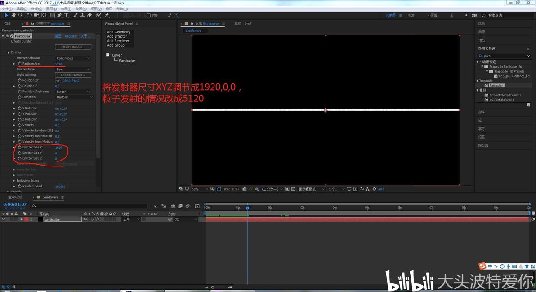
Task: Click the Register link for Particular
Action: (71, 36)
